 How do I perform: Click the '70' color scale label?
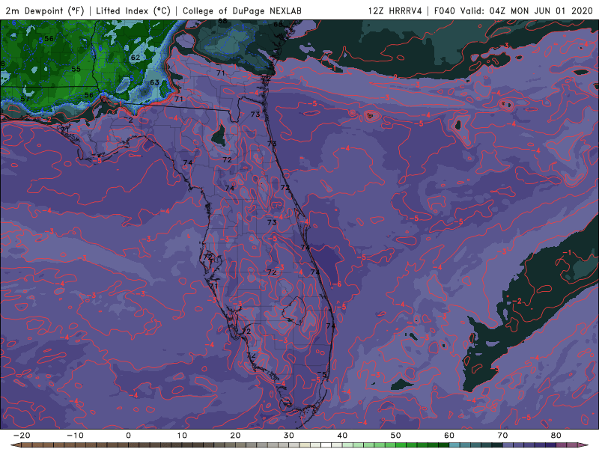[x=502, y=436]
